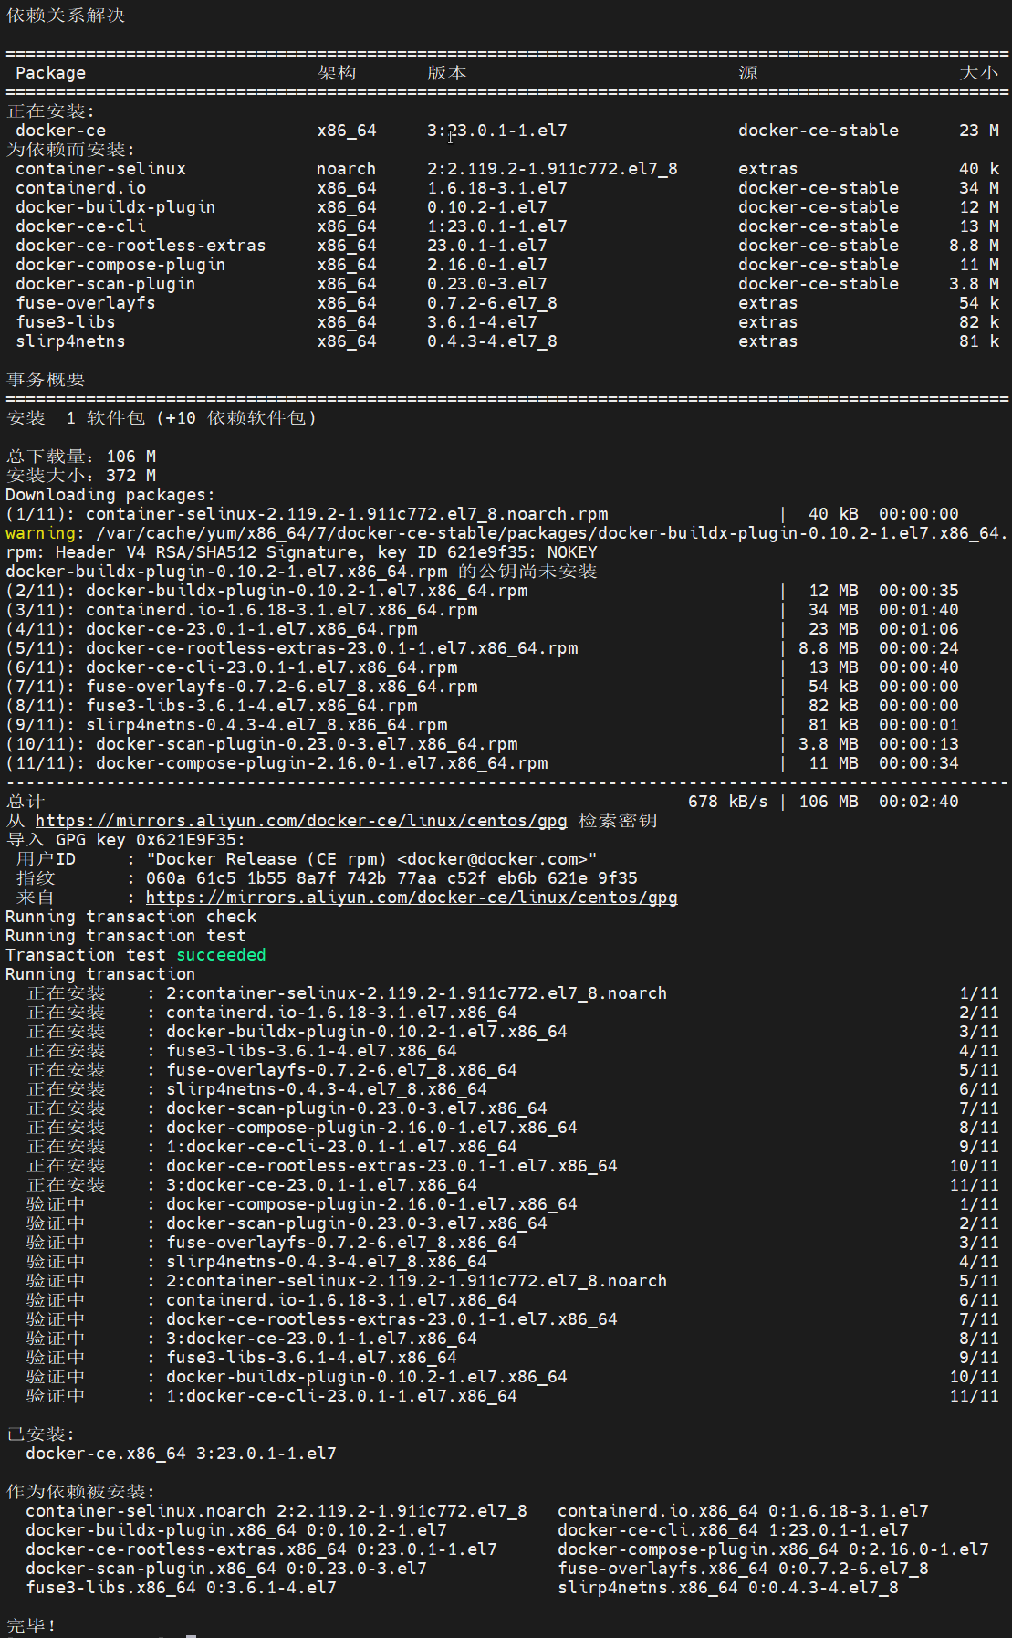Open the aliyun gpg link after 来自

[x=412, y=898]
